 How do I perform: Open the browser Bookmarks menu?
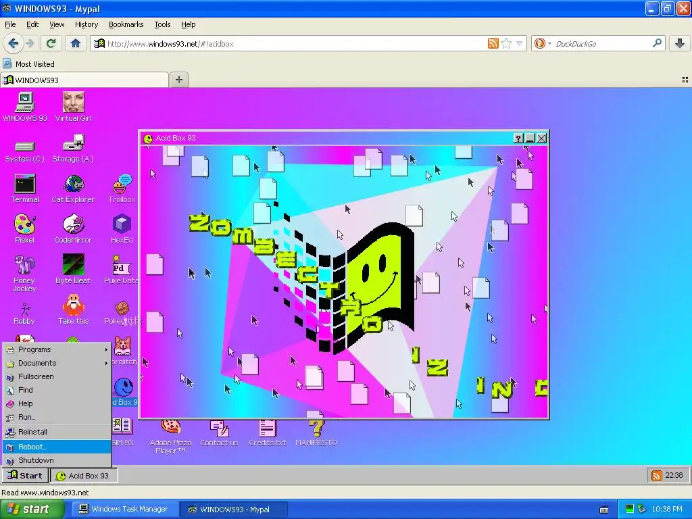pos(126,24)
